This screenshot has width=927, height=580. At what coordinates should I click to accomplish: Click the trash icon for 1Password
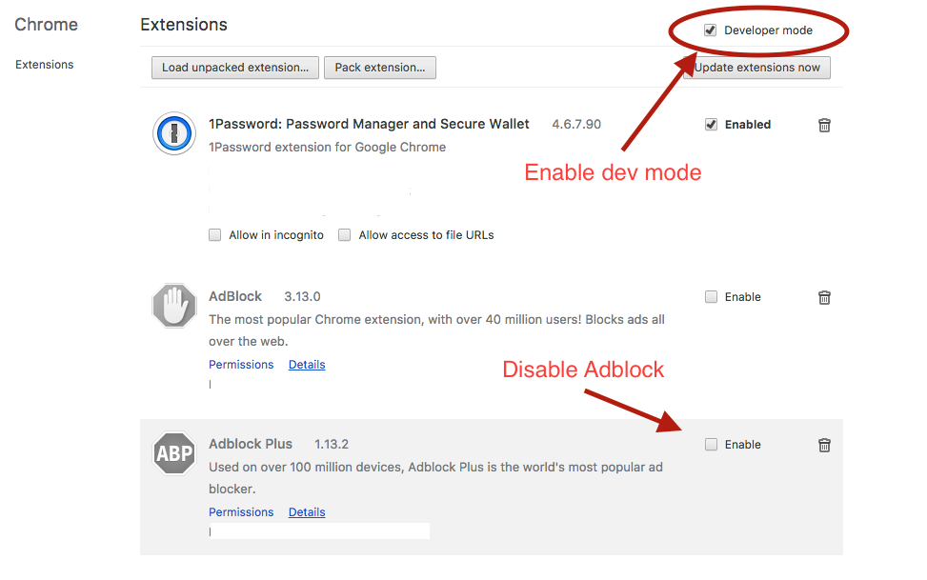[x=824, y=124]
